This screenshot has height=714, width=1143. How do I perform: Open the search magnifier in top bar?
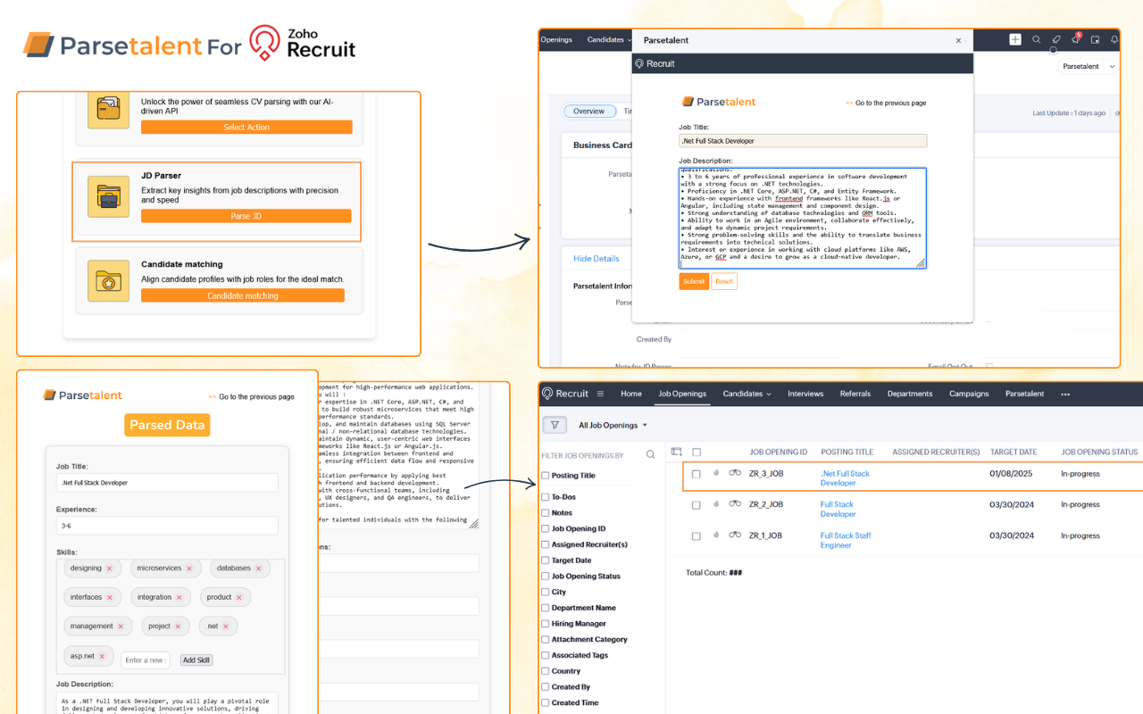pos(1036,39)
